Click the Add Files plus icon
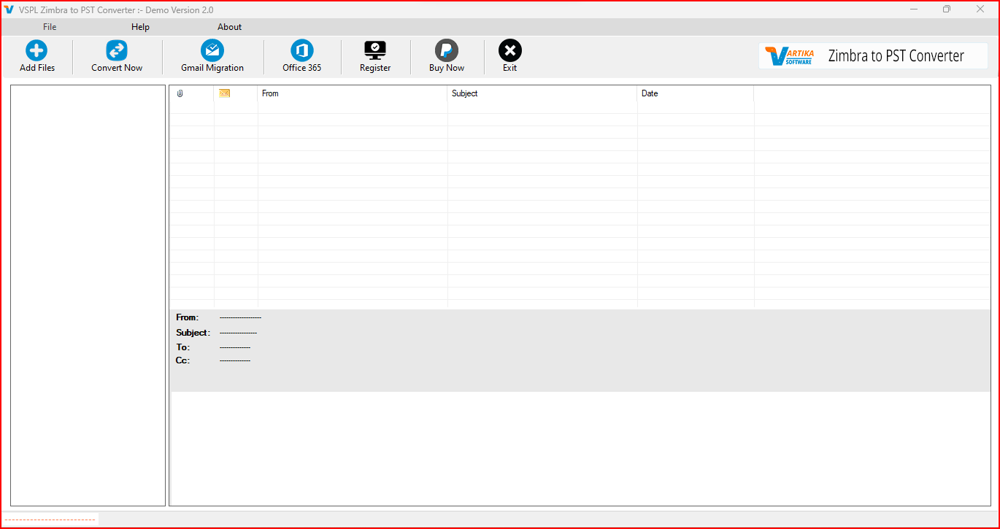The height and width of the screenshot is (529, 1000). (36, 50)
